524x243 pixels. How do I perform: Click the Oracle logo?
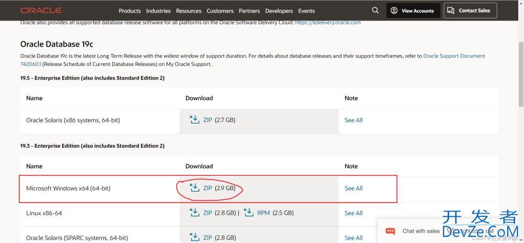point(41,10)
